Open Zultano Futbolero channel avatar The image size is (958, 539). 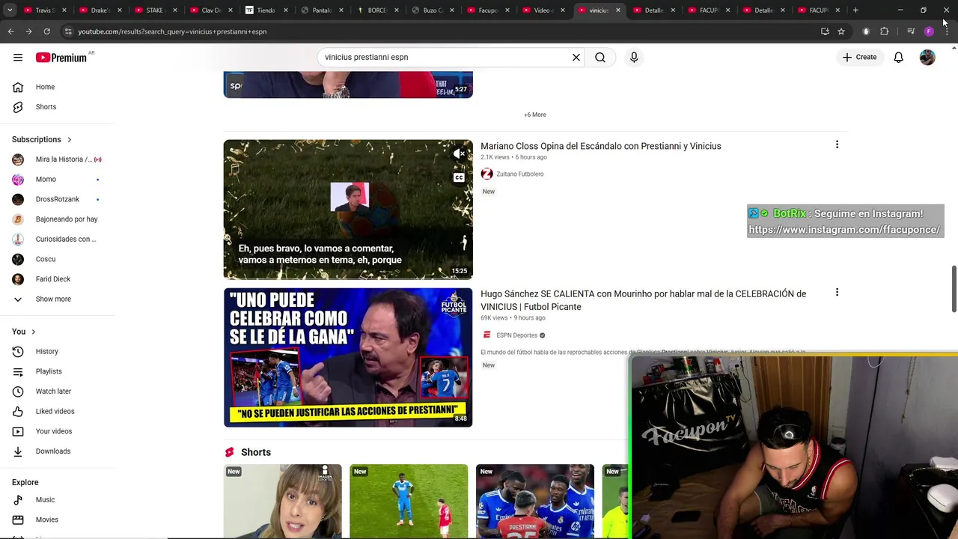pos(486,174)
